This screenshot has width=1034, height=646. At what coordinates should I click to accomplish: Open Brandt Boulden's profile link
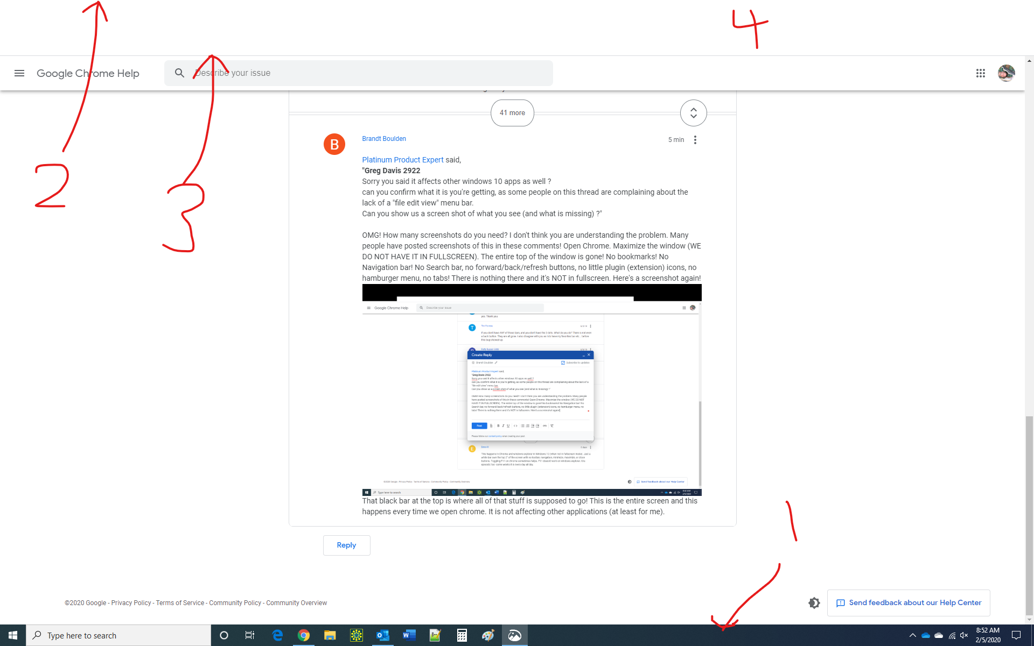[383, 139]
